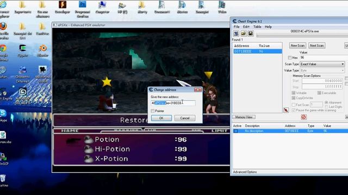Toggle Pause the game while scanning
Image resolution: width=348 pixels, height=195 pixels.
coord(294,110)
